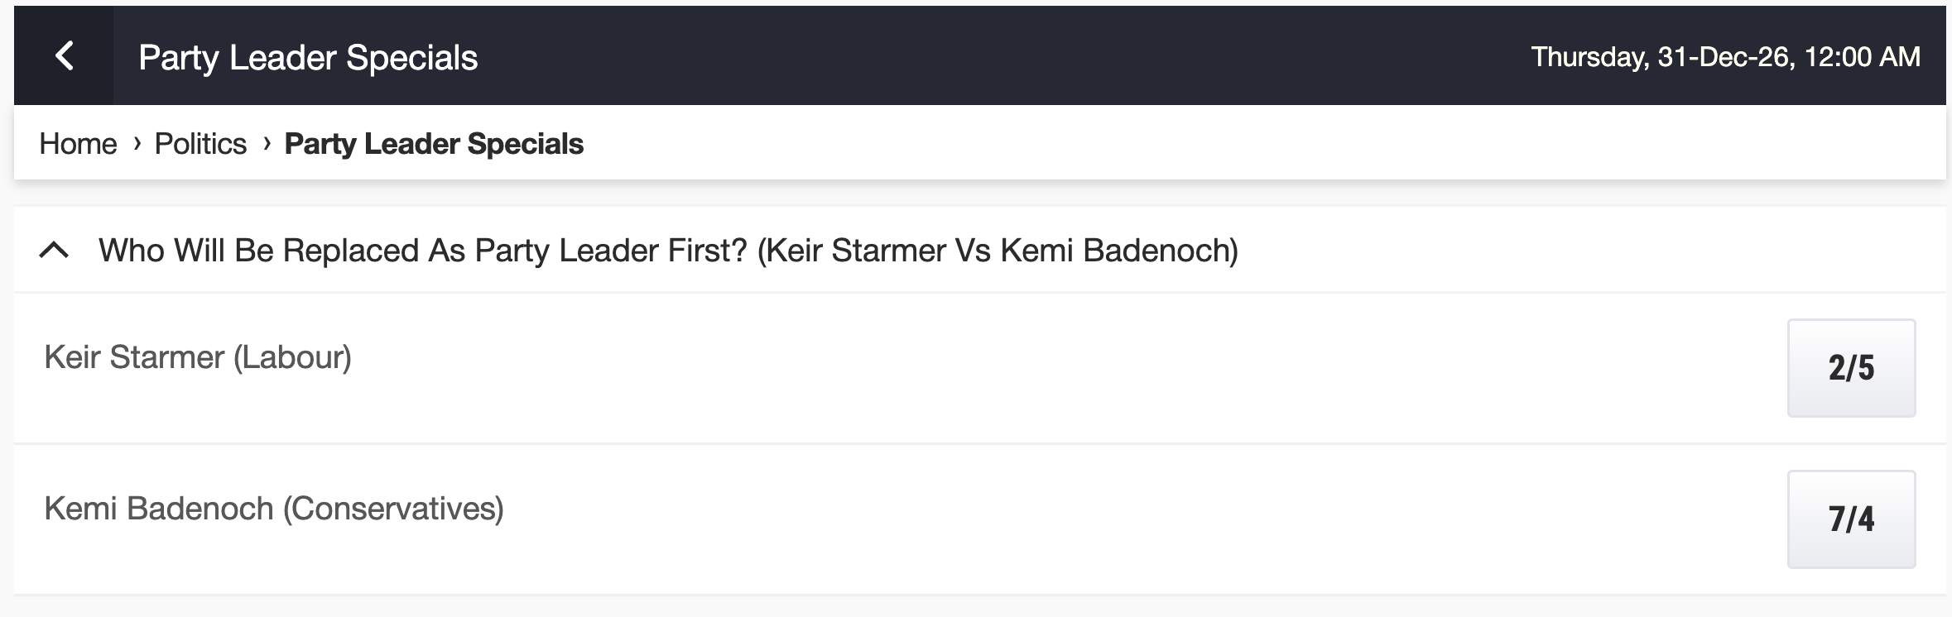Select the 2/5 odds for Keir Starmer

pyautogui.click(x=1851, y=368)
